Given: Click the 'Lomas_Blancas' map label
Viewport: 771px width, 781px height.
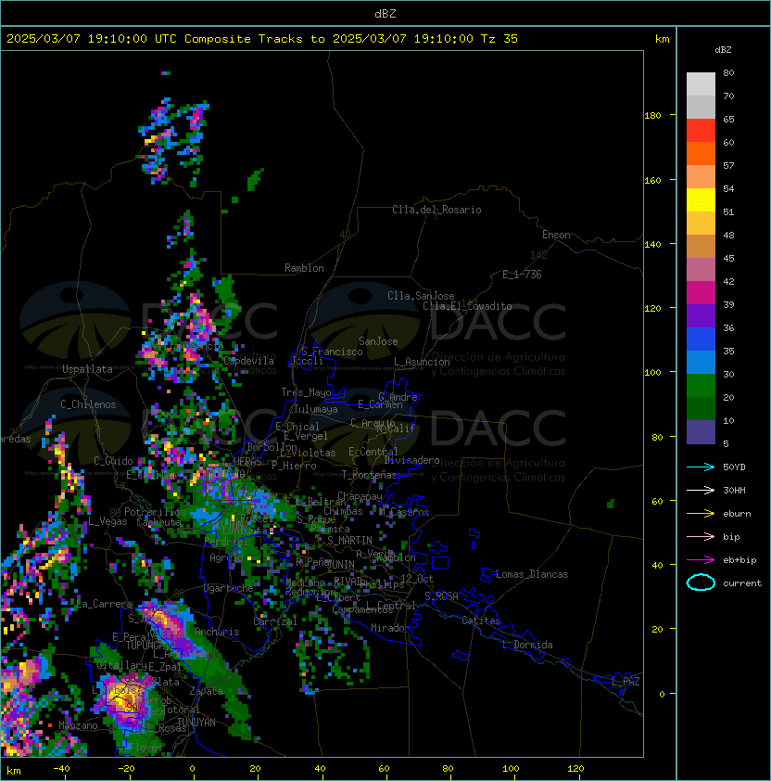Looking at the screenshot, I should point(532,574).
